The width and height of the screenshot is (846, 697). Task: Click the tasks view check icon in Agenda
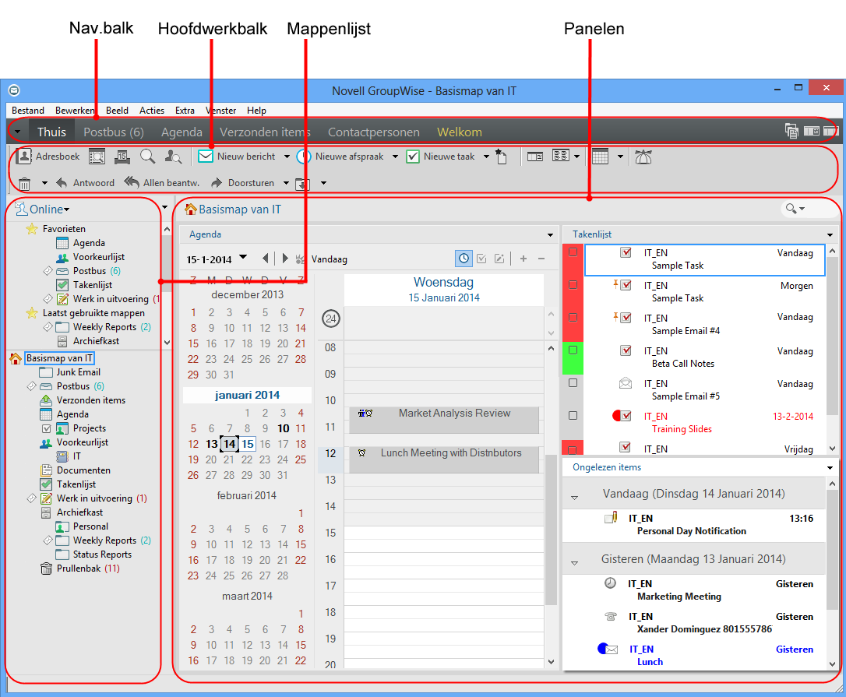pyautogui.click(x=481, y=259)
